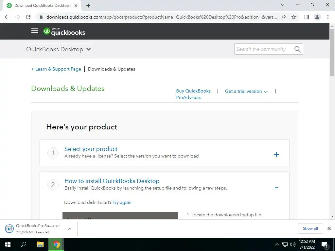Open Chrome three-dot menu

[x=328, y=17]
